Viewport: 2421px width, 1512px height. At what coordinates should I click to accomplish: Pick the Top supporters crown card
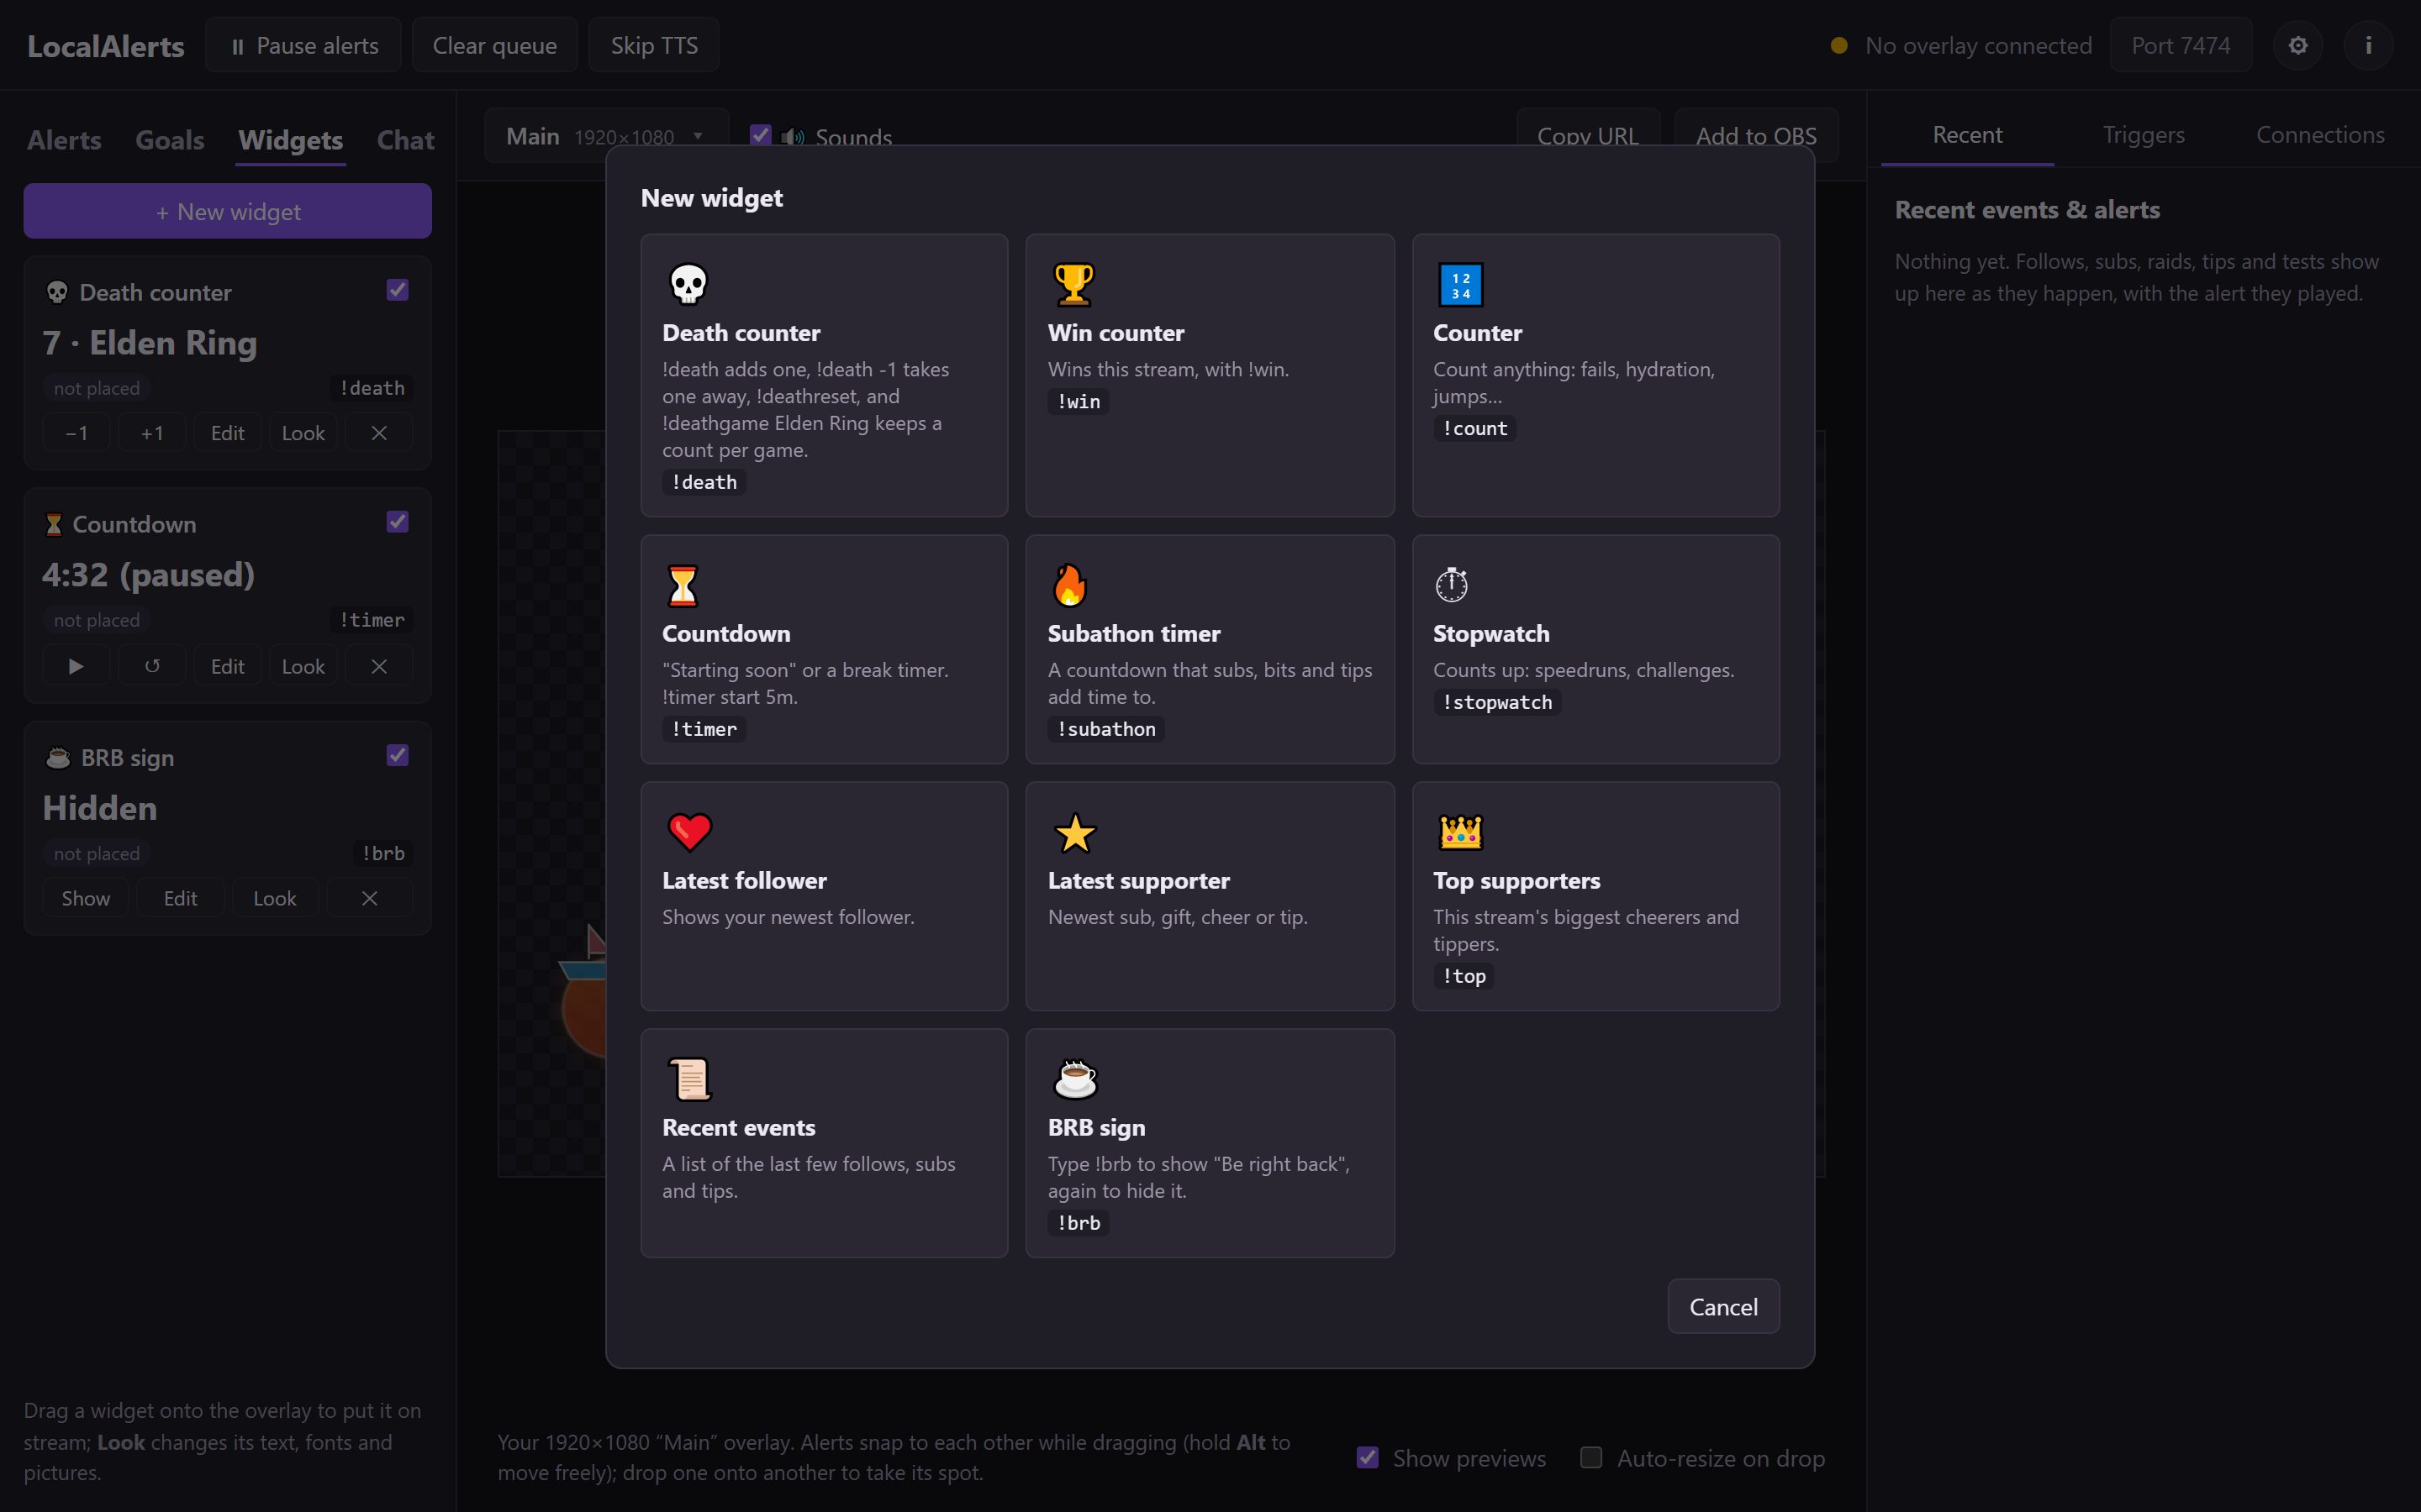pyautogui.click(x=1595, y=896)
